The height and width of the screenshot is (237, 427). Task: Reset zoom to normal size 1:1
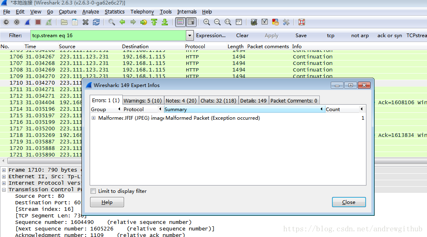228,22
